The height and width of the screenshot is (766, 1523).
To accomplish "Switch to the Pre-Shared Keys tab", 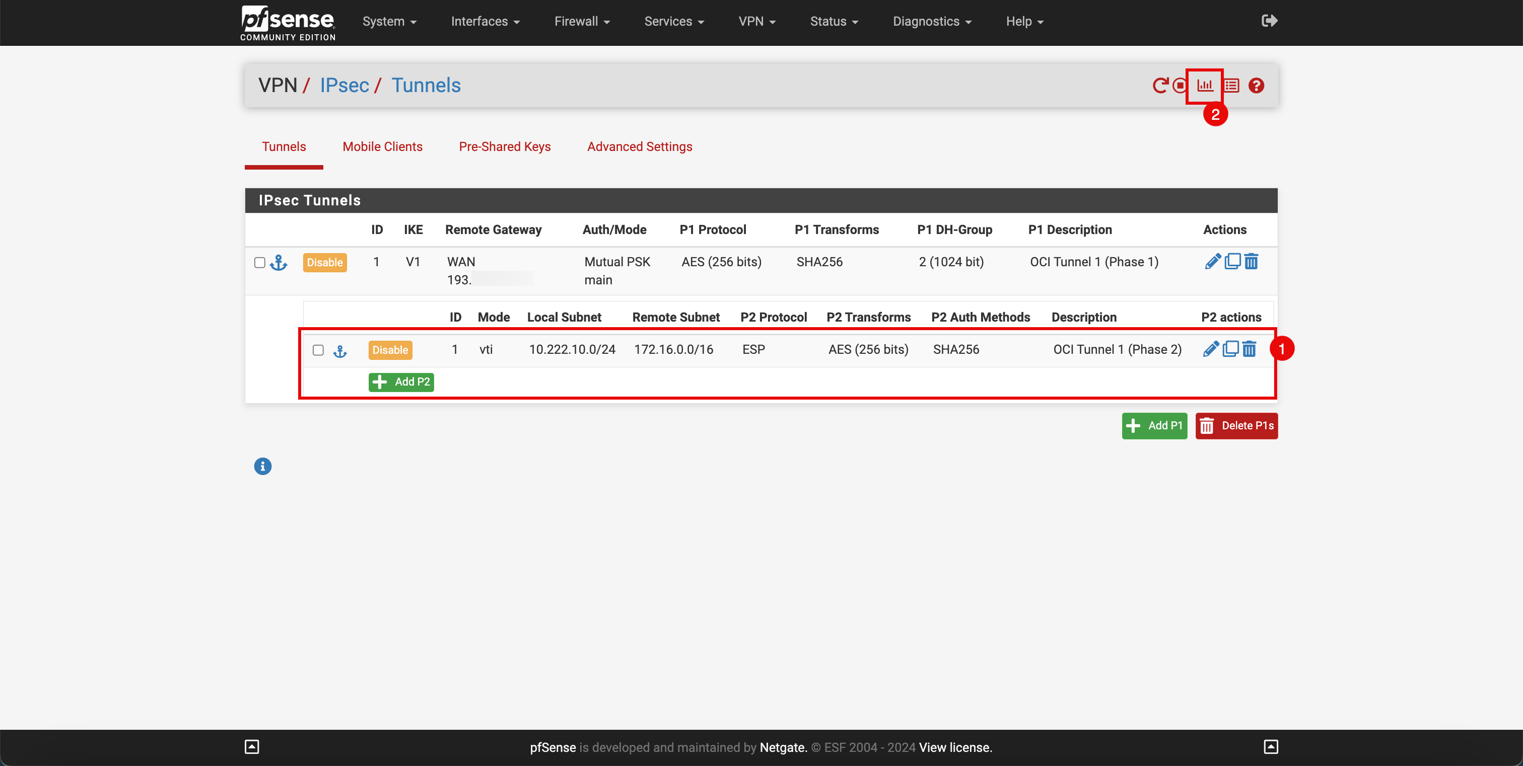I will 505,146.
